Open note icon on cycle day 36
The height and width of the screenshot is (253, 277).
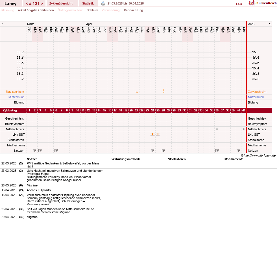click(x=217, y=151)
